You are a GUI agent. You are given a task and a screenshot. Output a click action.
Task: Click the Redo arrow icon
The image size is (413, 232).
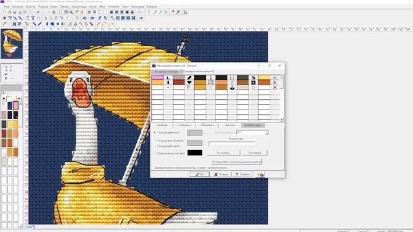pyautogui.click(x=92, y=18)
